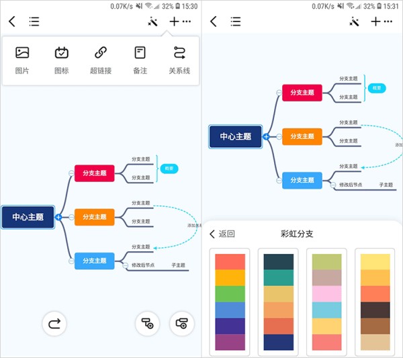Open outline list icon on right phone
Image resolution: width=403 pixels, height=358 pixels.
click(x=236, y=21)
